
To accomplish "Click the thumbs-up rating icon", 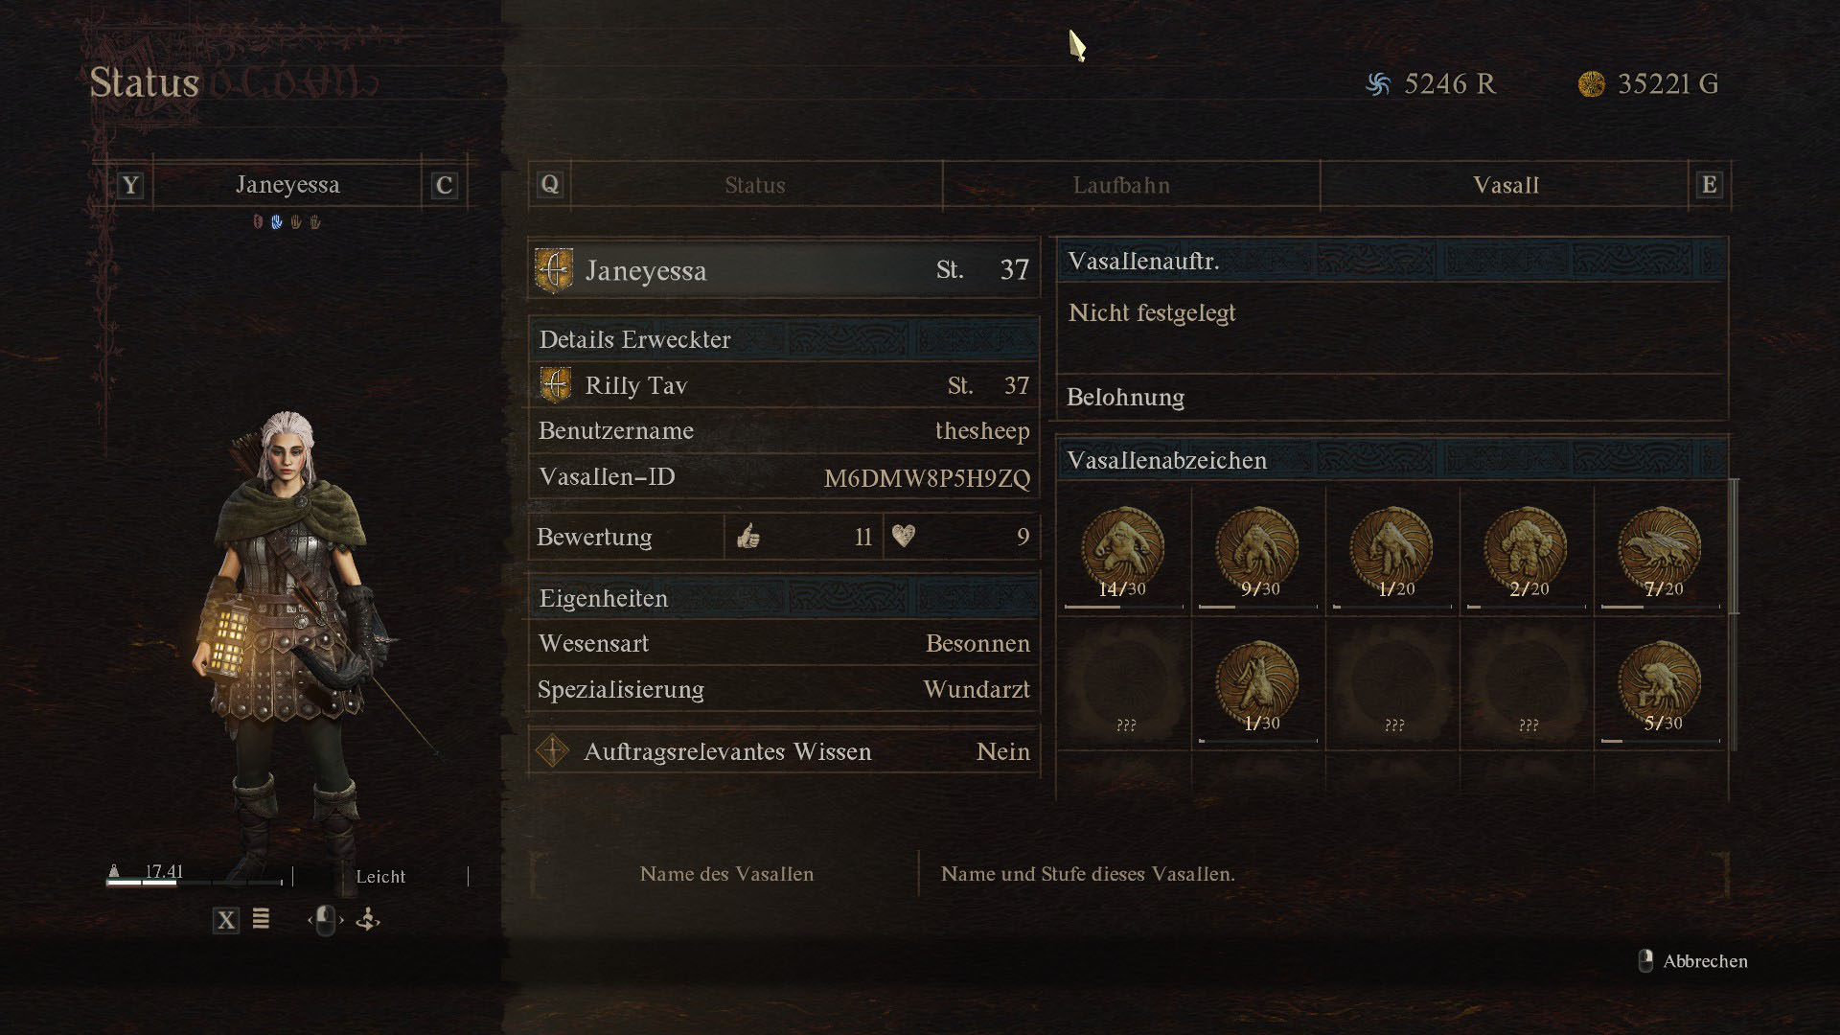I will point(748,537).
